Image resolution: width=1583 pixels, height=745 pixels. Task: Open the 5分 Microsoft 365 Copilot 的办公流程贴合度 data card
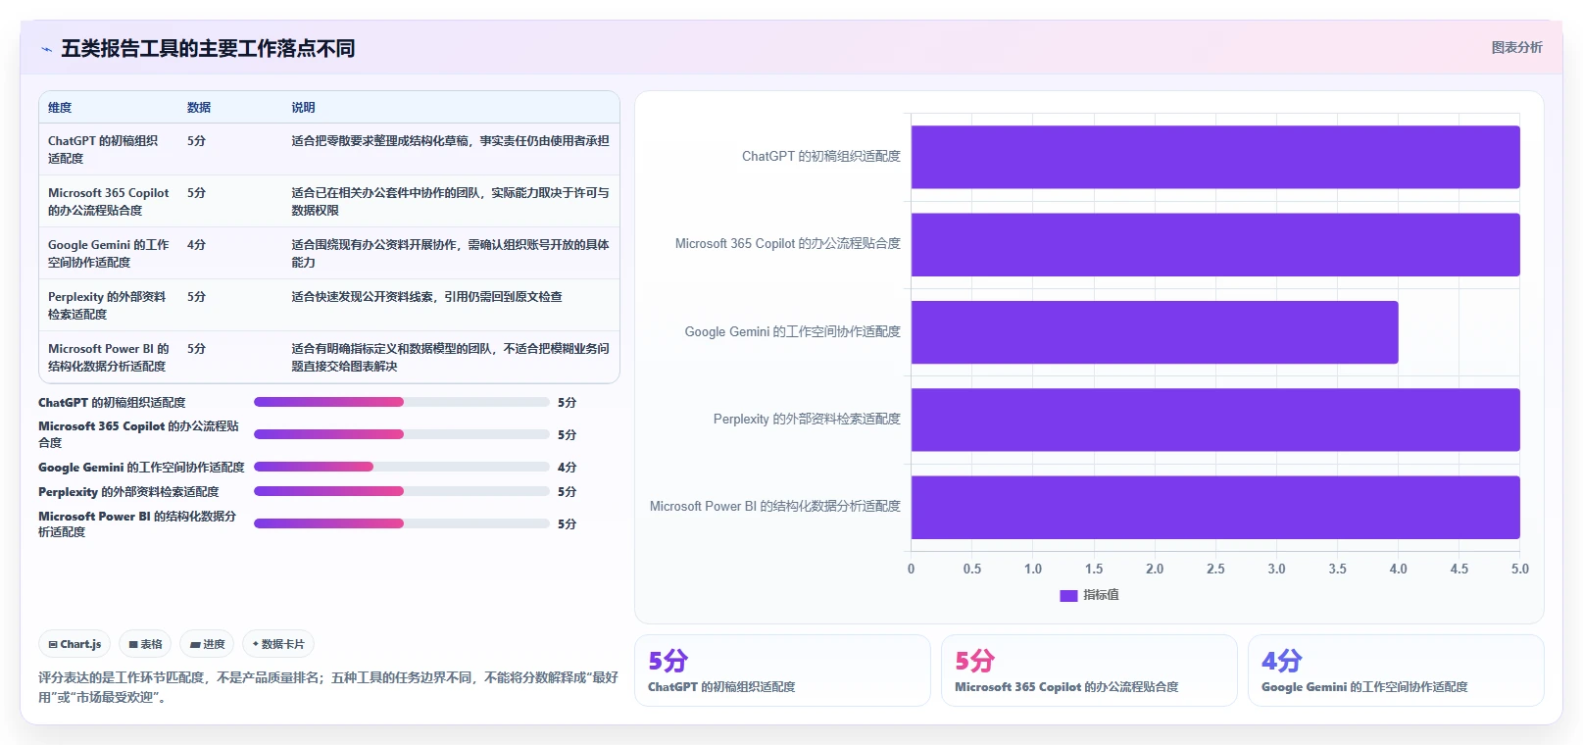click(x=1089, y=670)
